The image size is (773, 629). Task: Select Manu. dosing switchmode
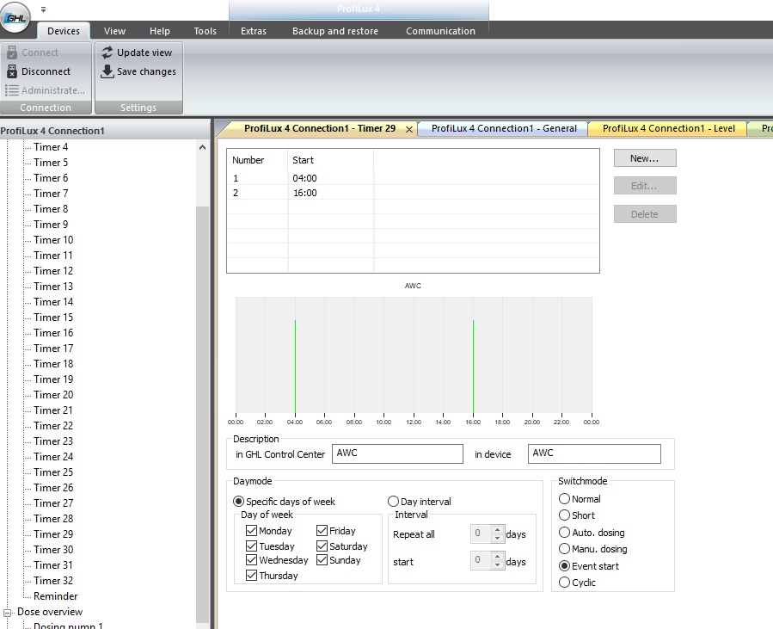click(564, 549)
